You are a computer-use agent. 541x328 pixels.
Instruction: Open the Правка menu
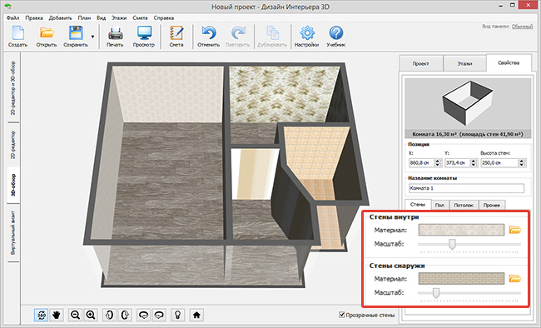point(34,18)
